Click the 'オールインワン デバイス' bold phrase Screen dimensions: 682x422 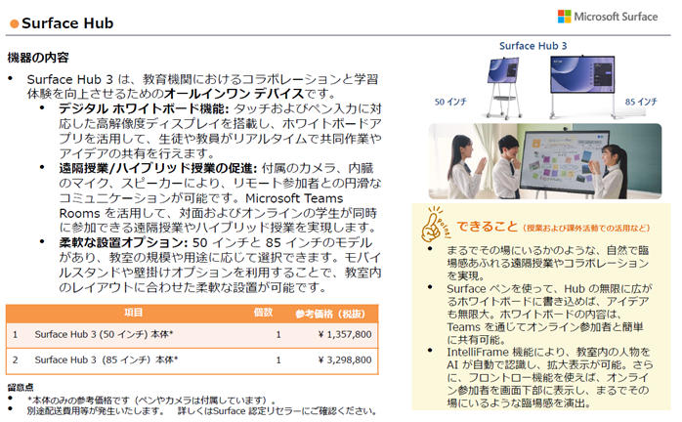tap(234, 94)
